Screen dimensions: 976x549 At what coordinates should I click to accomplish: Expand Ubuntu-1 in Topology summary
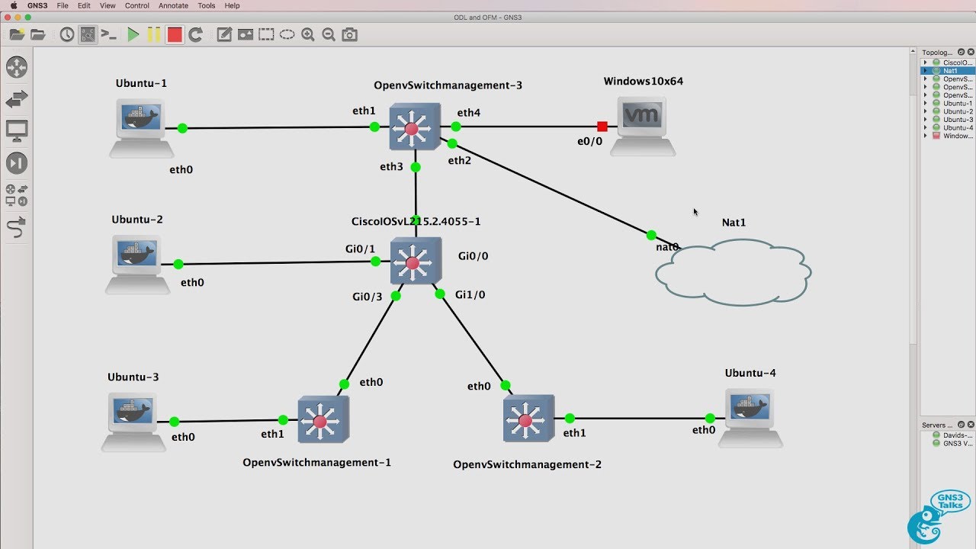point(925,103)
